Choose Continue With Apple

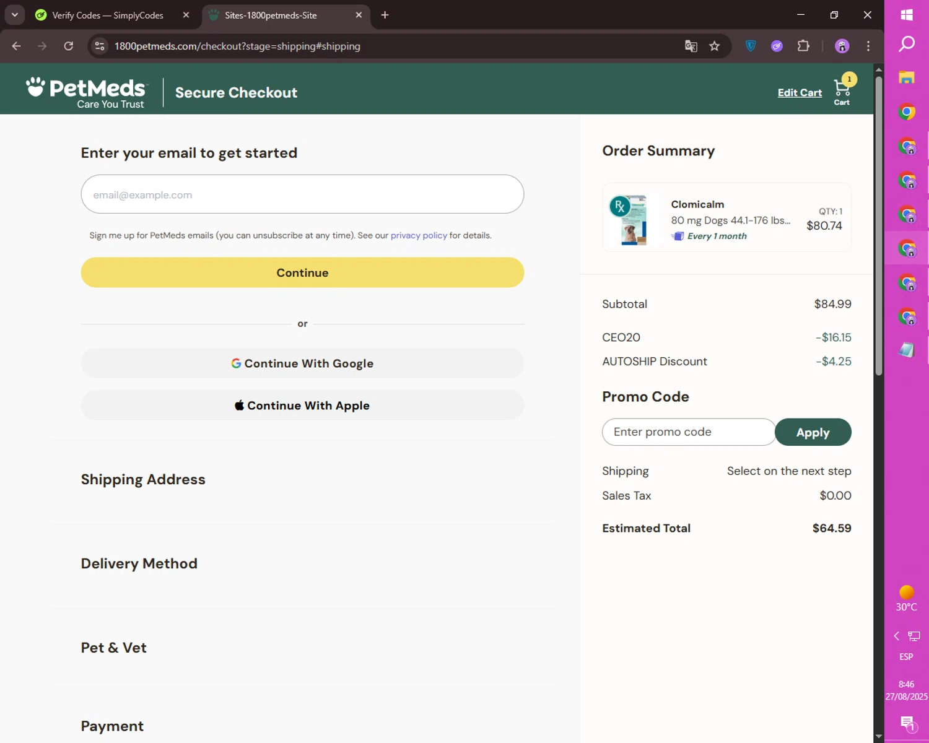tap(302, 406)
